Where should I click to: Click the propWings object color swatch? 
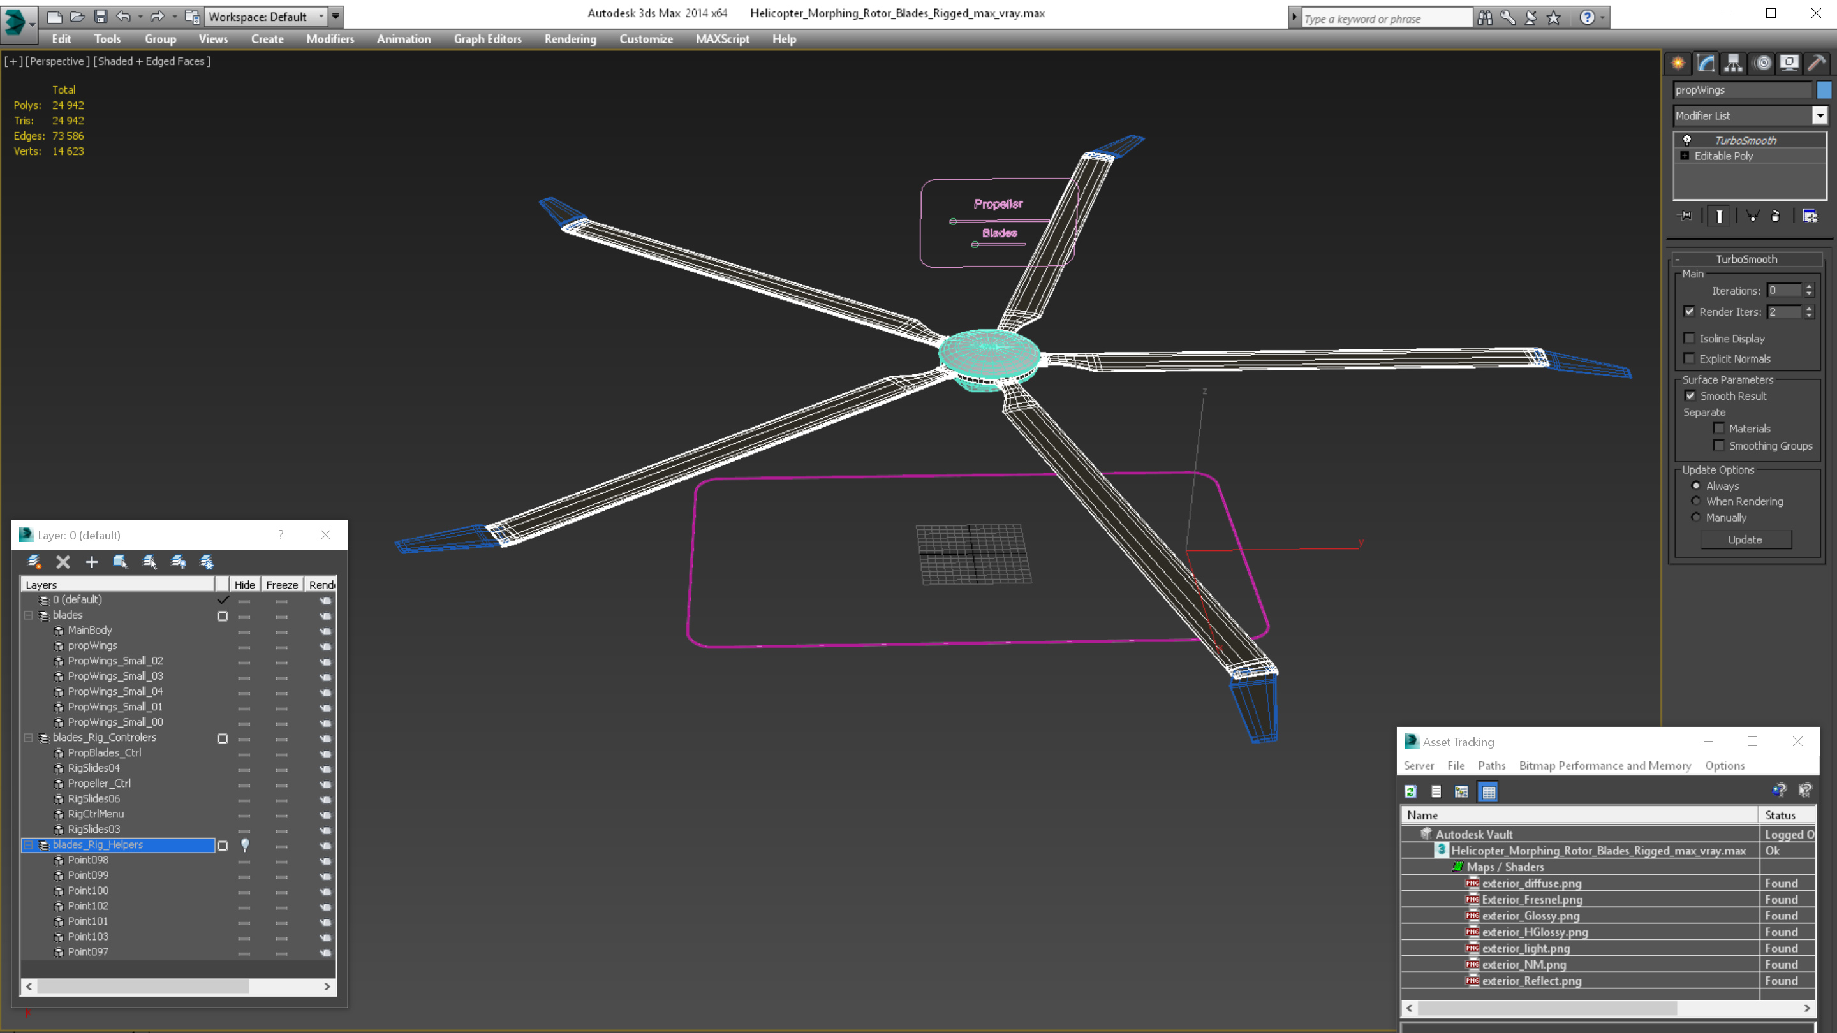(x=1824, y=90)
